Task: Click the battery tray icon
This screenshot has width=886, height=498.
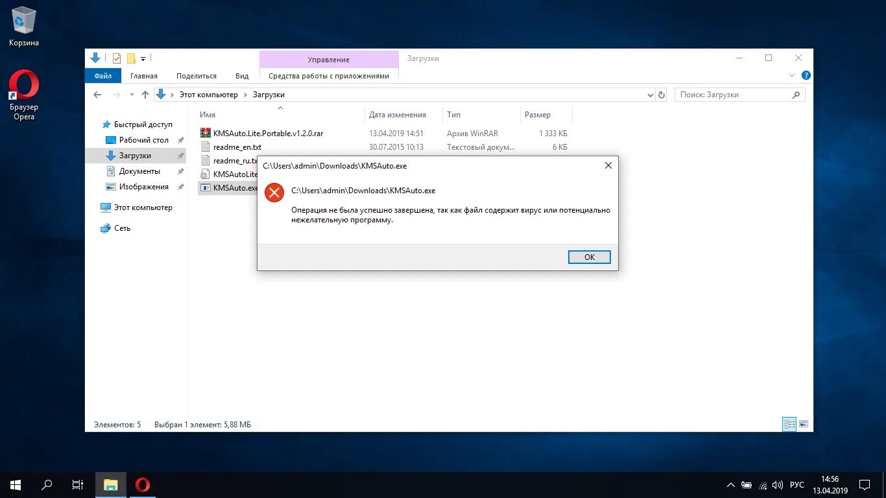Action: pos(747,485)
